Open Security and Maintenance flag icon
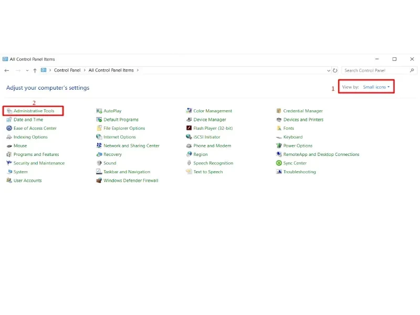 pyautogui.click(x=9, y=163)
